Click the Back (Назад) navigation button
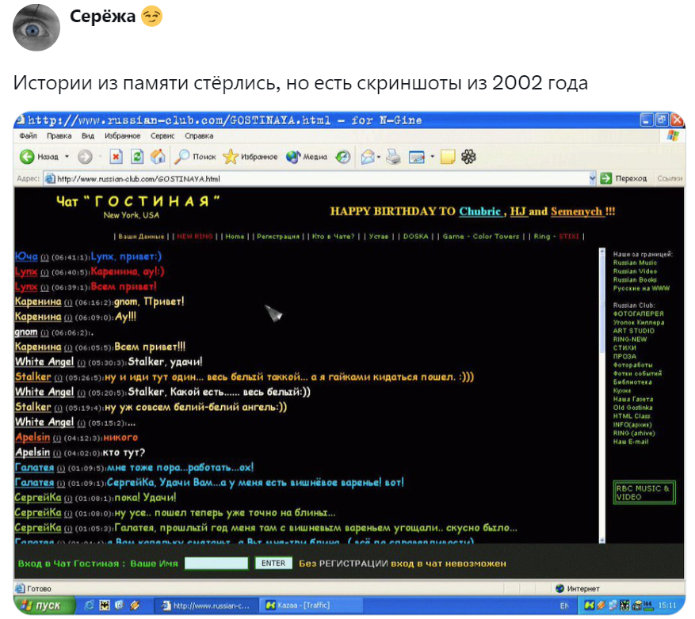This screenshot has width=695, height=619. 40,157
